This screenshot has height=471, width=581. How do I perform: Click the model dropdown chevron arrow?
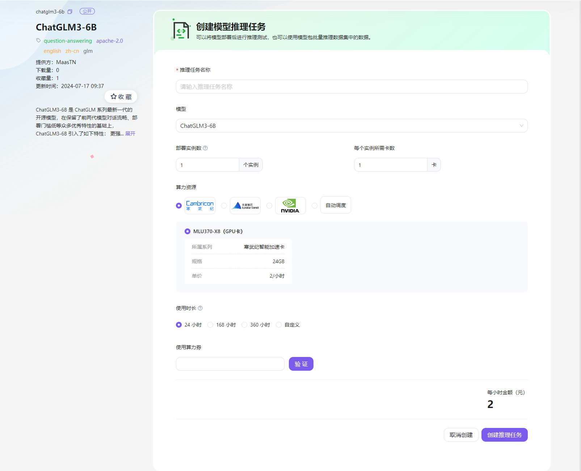522,126
